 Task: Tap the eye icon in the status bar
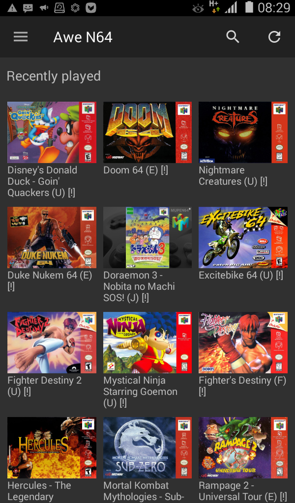tap(198, 9)
